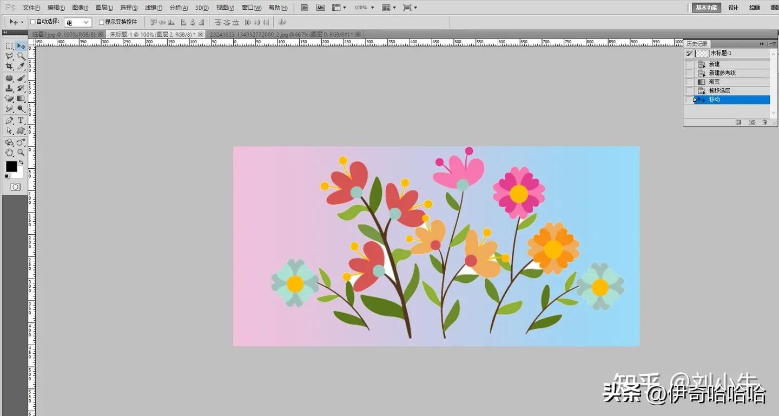Switch to the 设计 workspace
The height and width of the screenshot is (416, 779).
(733, 8)
